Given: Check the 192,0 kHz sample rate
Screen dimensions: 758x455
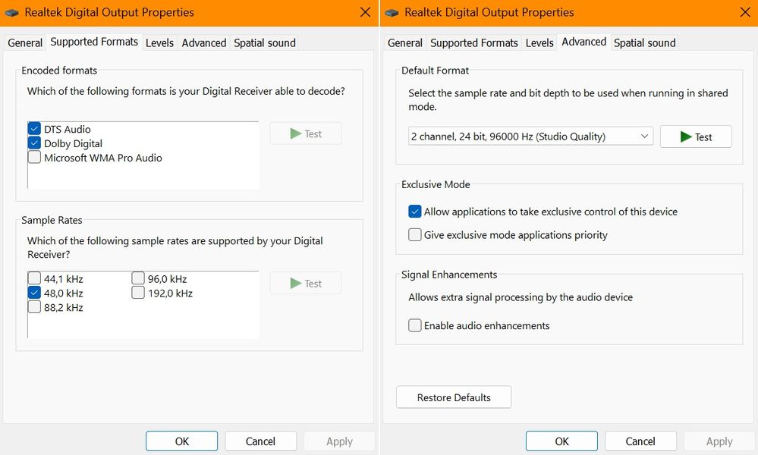Looking at the screenshot, I should 138,293.
